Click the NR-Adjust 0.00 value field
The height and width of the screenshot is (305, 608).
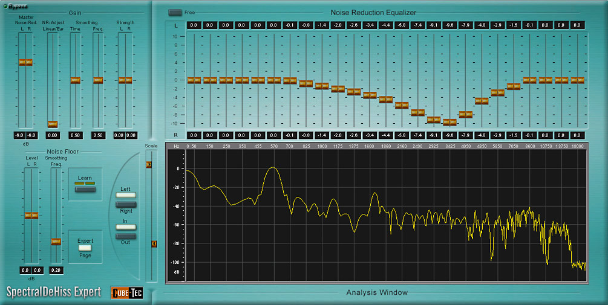(x=53, y=135)
